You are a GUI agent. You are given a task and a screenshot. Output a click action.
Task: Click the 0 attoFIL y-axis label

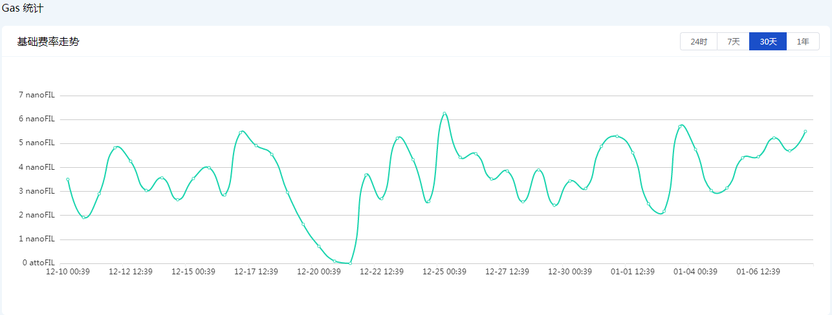coord(39,263)
